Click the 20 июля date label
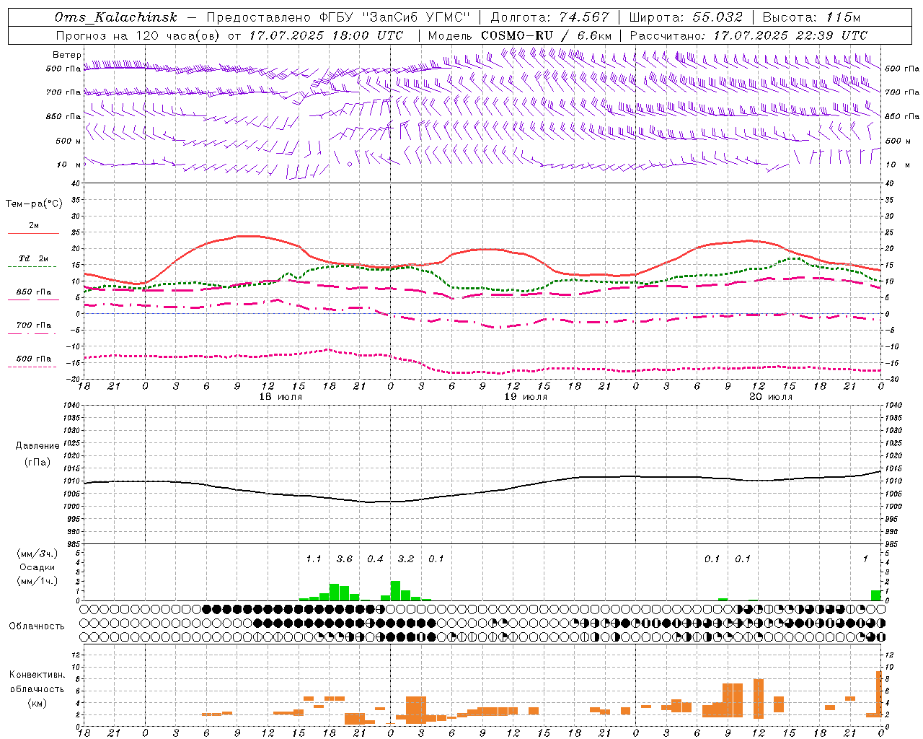Image resolution: width=923 pixels, height=739 pixels. coord(771,397)
